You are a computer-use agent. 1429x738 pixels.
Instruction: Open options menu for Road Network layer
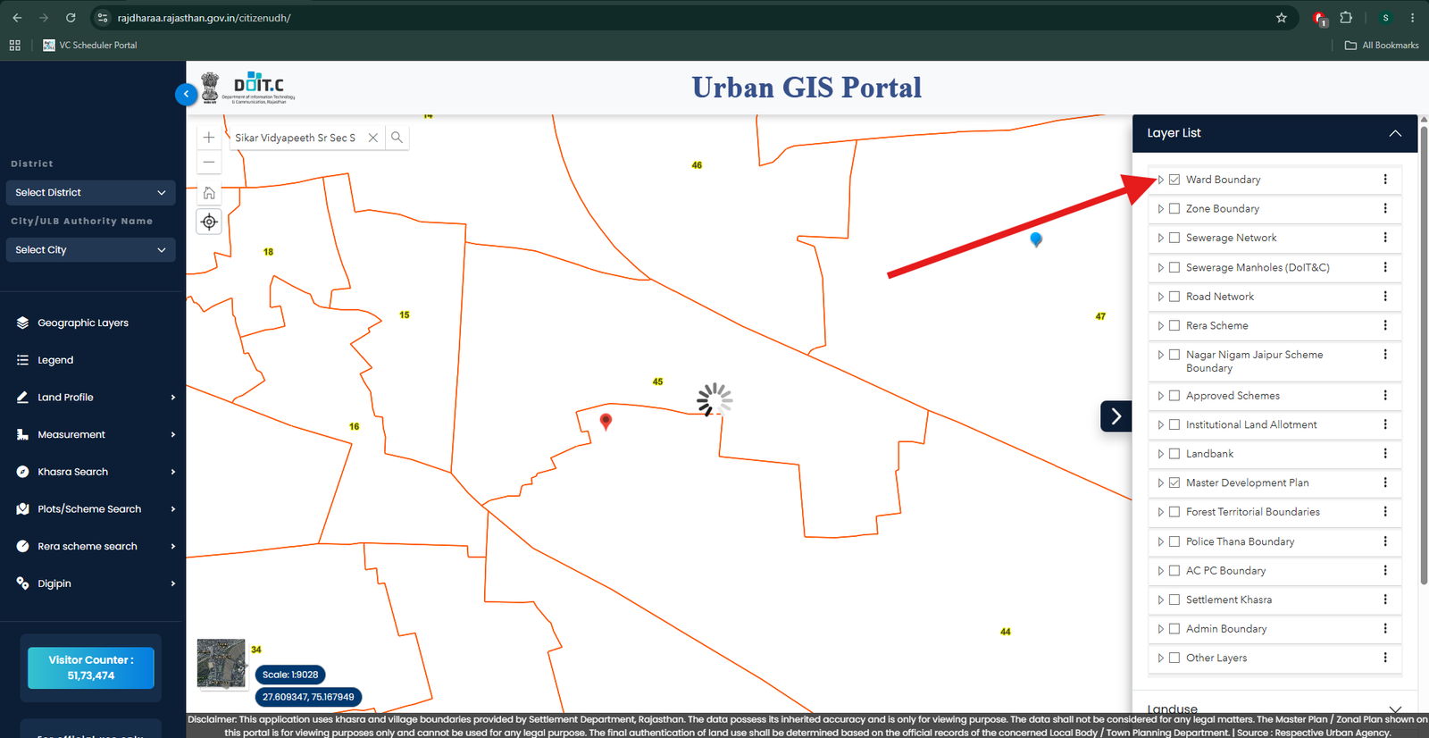pyautogui.click(x=1385, y=297)
